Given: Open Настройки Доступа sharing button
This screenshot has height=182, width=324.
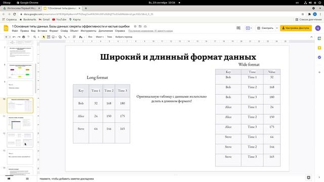Looking at the screenshot, I should tap(296, 28).
